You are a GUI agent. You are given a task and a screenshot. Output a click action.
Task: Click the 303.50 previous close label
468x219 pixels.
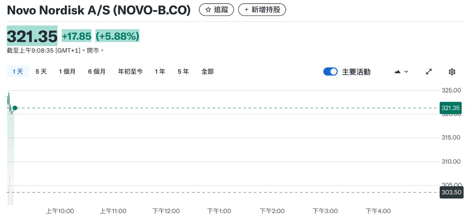(451, 192)
